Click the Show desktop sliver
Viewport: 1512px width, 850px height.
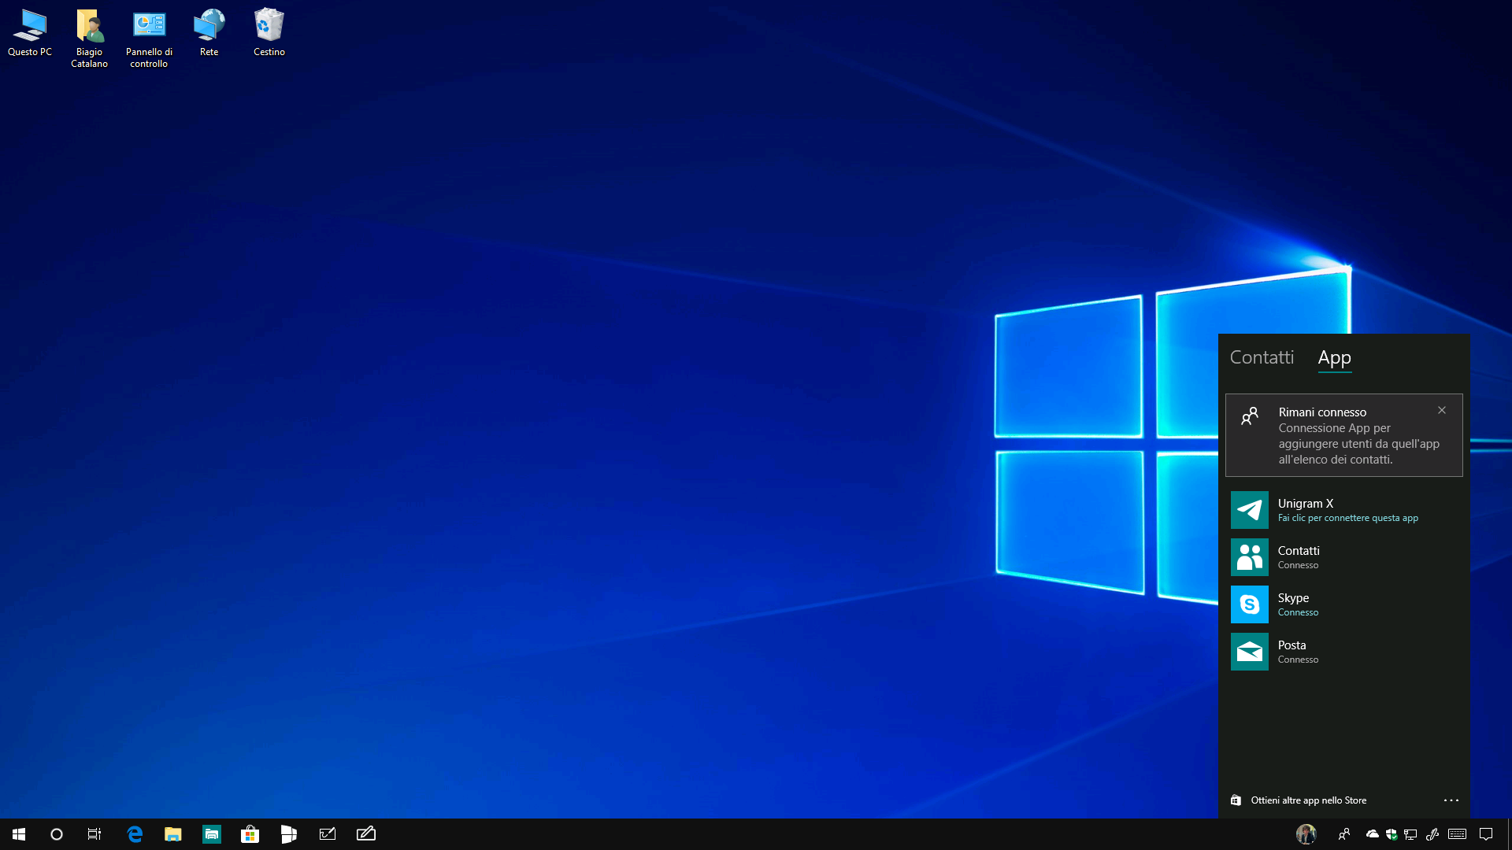(x=1509, y=834)
